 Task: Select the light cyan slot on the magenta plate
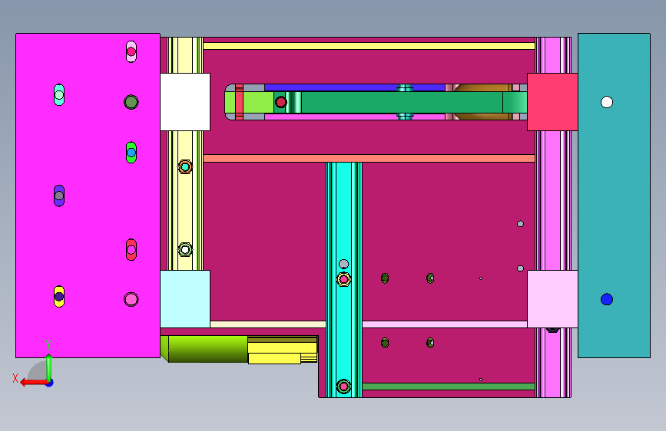pyautogui.click(x=59, y=94)
